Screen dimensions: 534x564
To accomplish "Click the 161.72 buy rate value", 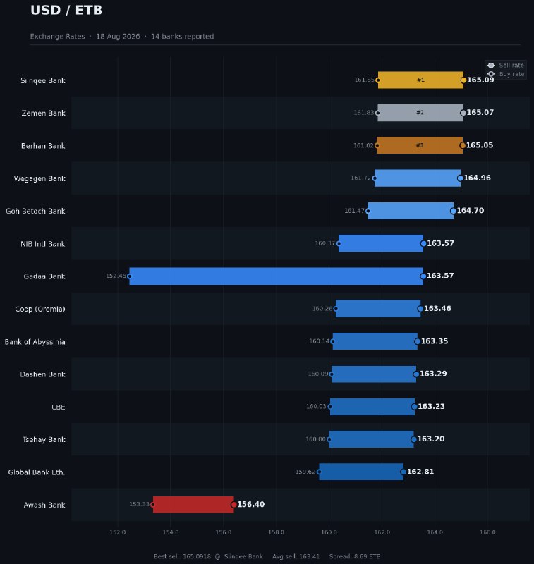I will pyautogui.click(x=361, y=178).
